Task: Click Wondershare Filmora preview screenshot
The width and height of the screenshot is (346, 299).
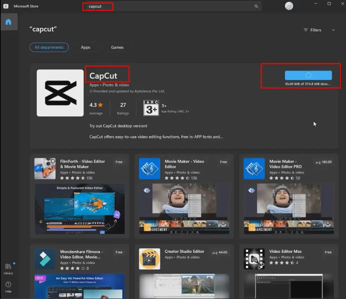Action: 80,286
